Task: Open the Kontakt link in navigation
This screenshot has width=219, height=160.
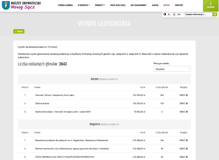Action: coord(179,5)
